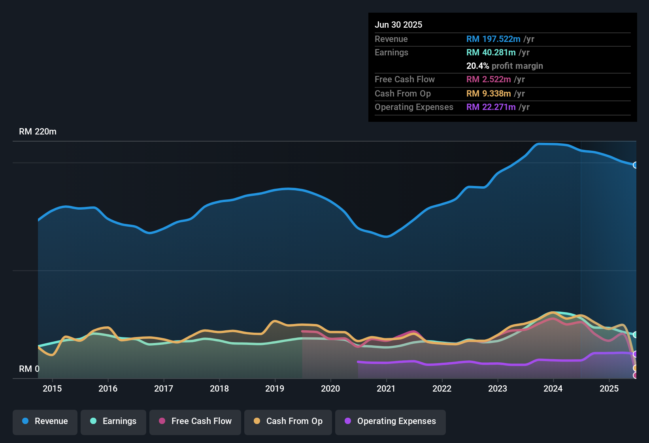Select the Free Cash Flow pink dot icon

pyautogui.click(x=162, y=421)
